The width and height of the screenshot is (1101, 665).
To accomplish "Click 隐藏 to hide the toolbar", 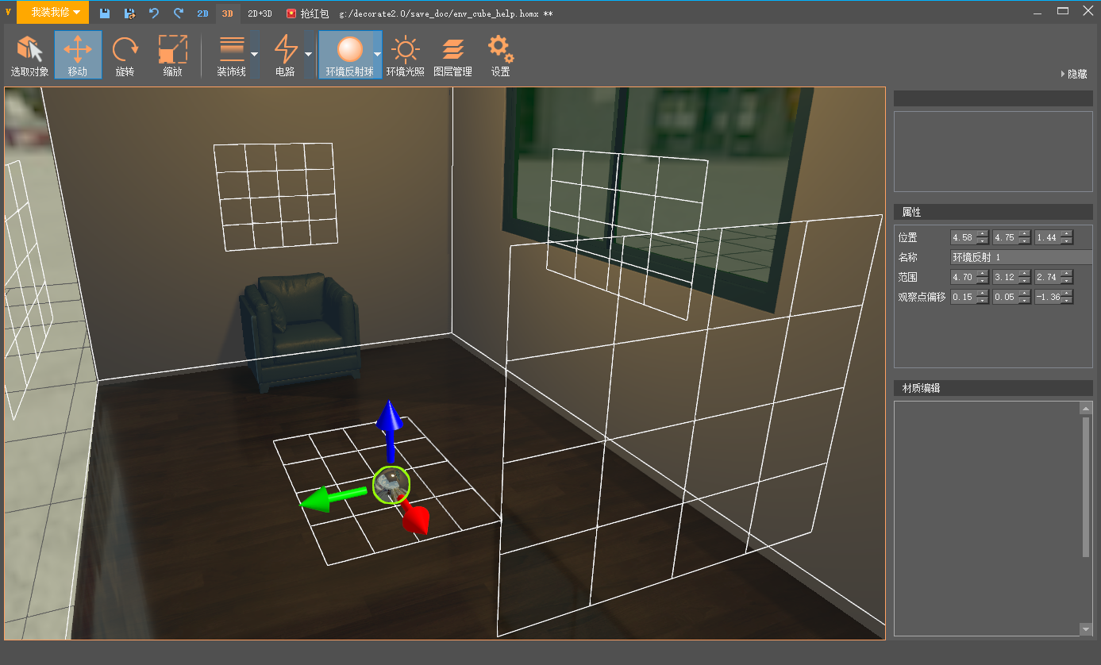I will (1075, 74).
